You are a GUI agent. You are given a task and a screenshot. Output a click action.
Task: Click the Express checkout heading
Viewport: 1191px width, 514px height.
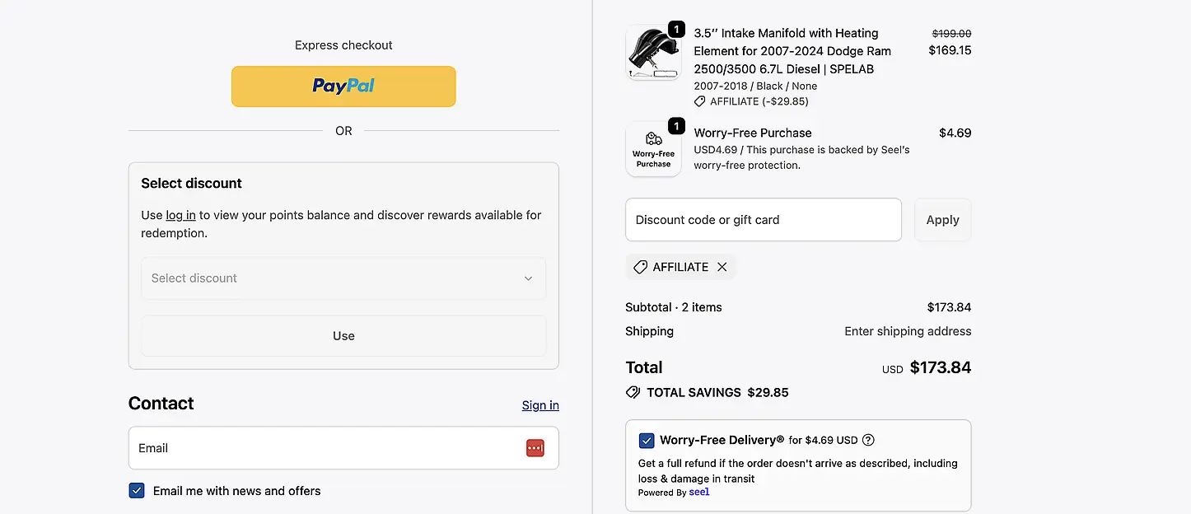pyautogui.click(x=343, y=44)
